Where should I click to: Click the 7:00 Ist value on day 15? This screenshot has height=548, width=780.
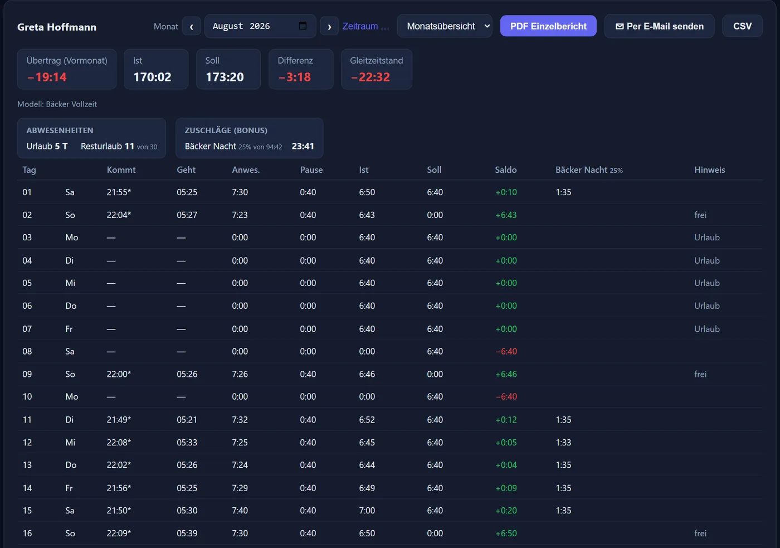[367, 511]
